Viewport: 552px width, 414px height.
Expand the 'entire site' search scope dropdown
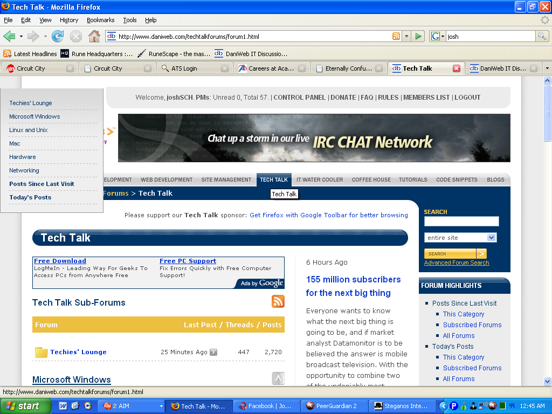[492, 238]
